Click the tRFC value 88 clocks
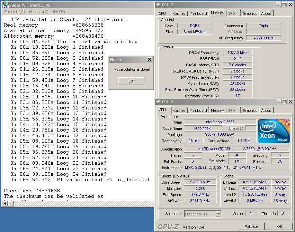 point(238,89)
